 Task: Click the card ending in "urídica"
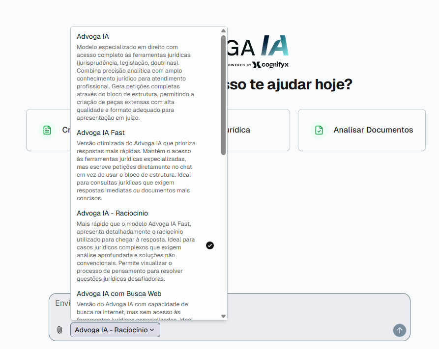(258, 130)
